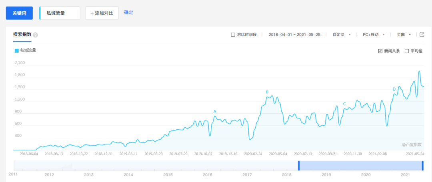Open news marker D on the curve
Viewport: 432px width, 182px height.
coord(394,89)
